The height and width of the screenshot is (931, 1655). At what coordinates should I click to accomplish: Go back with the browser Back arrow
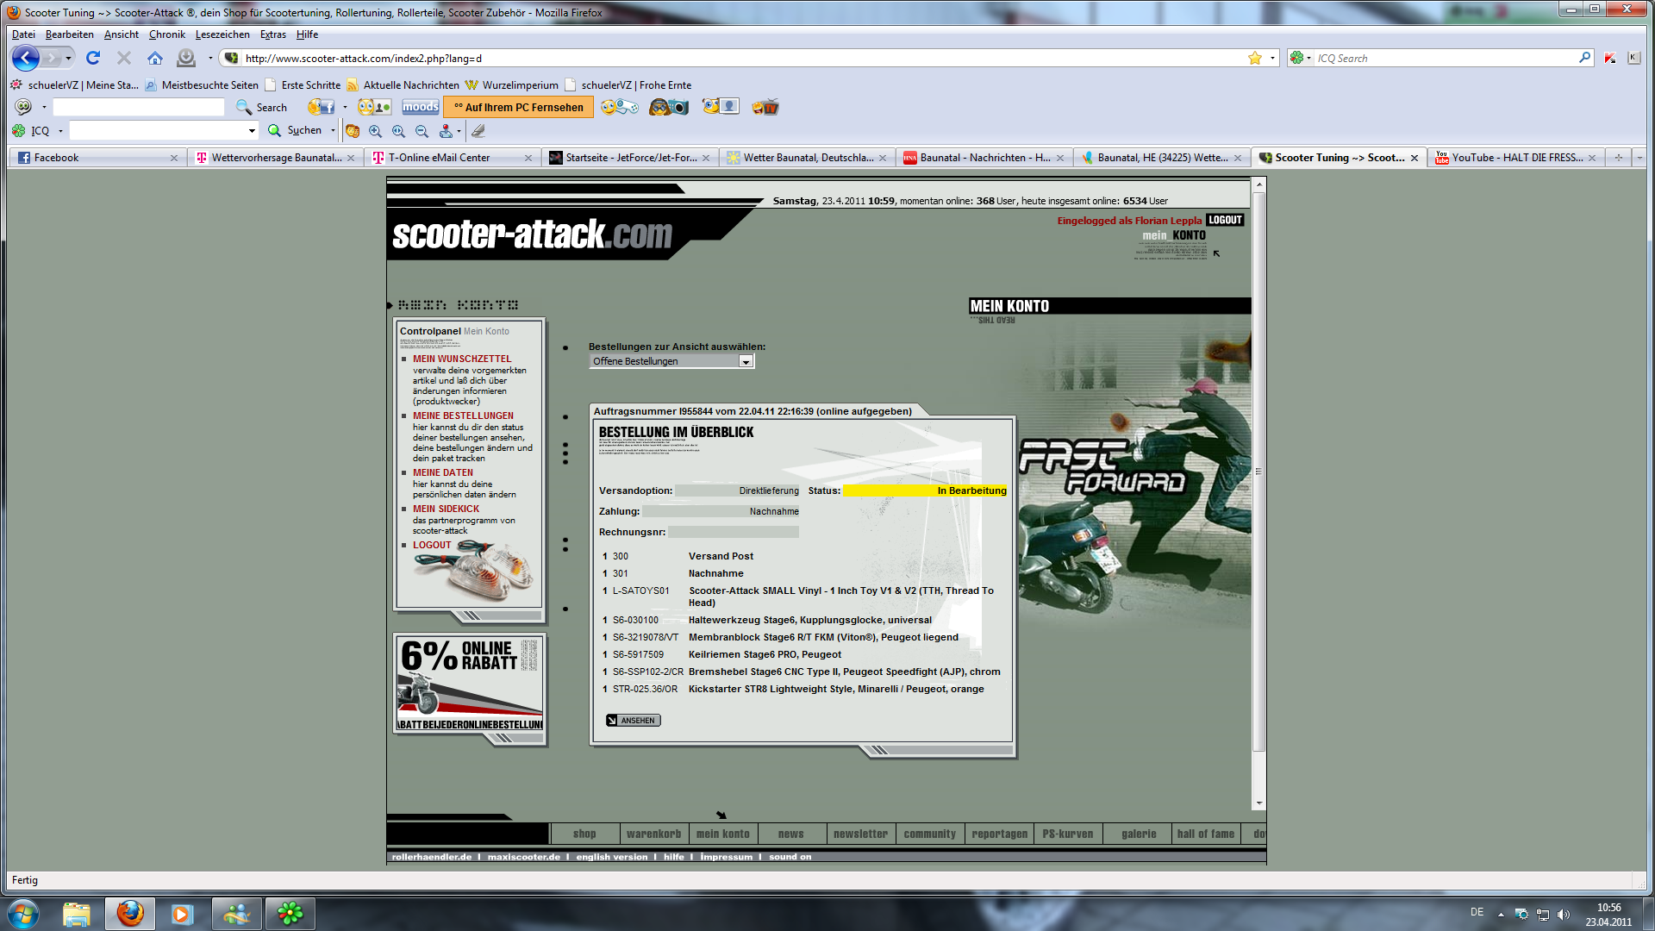25,58
